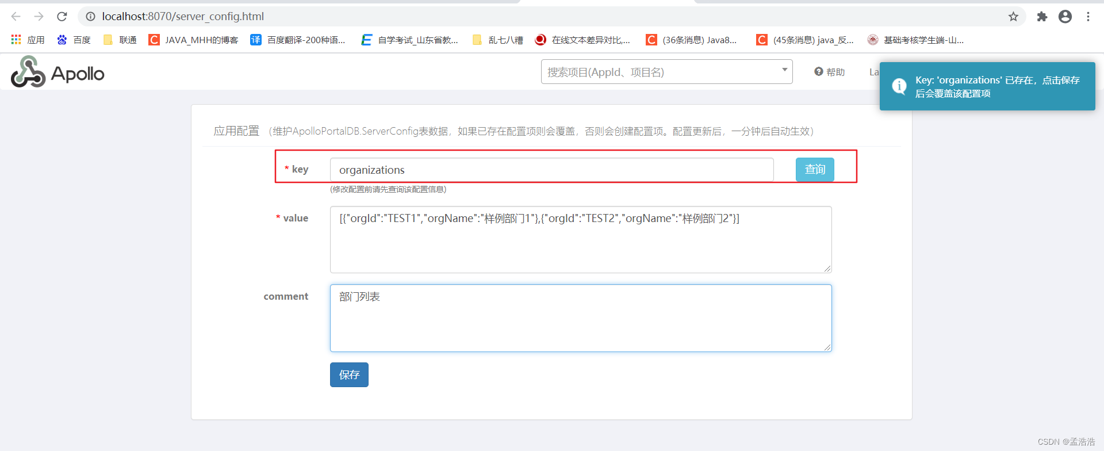Screen dimensions: 1104x451
Task: Click the 修改配置前请先查询该配置信息 hint text
Action: point(388,189)
